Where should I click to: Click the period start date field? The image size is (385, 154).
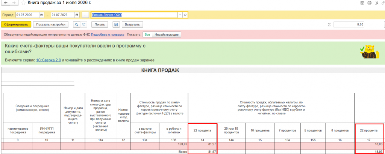27,15
